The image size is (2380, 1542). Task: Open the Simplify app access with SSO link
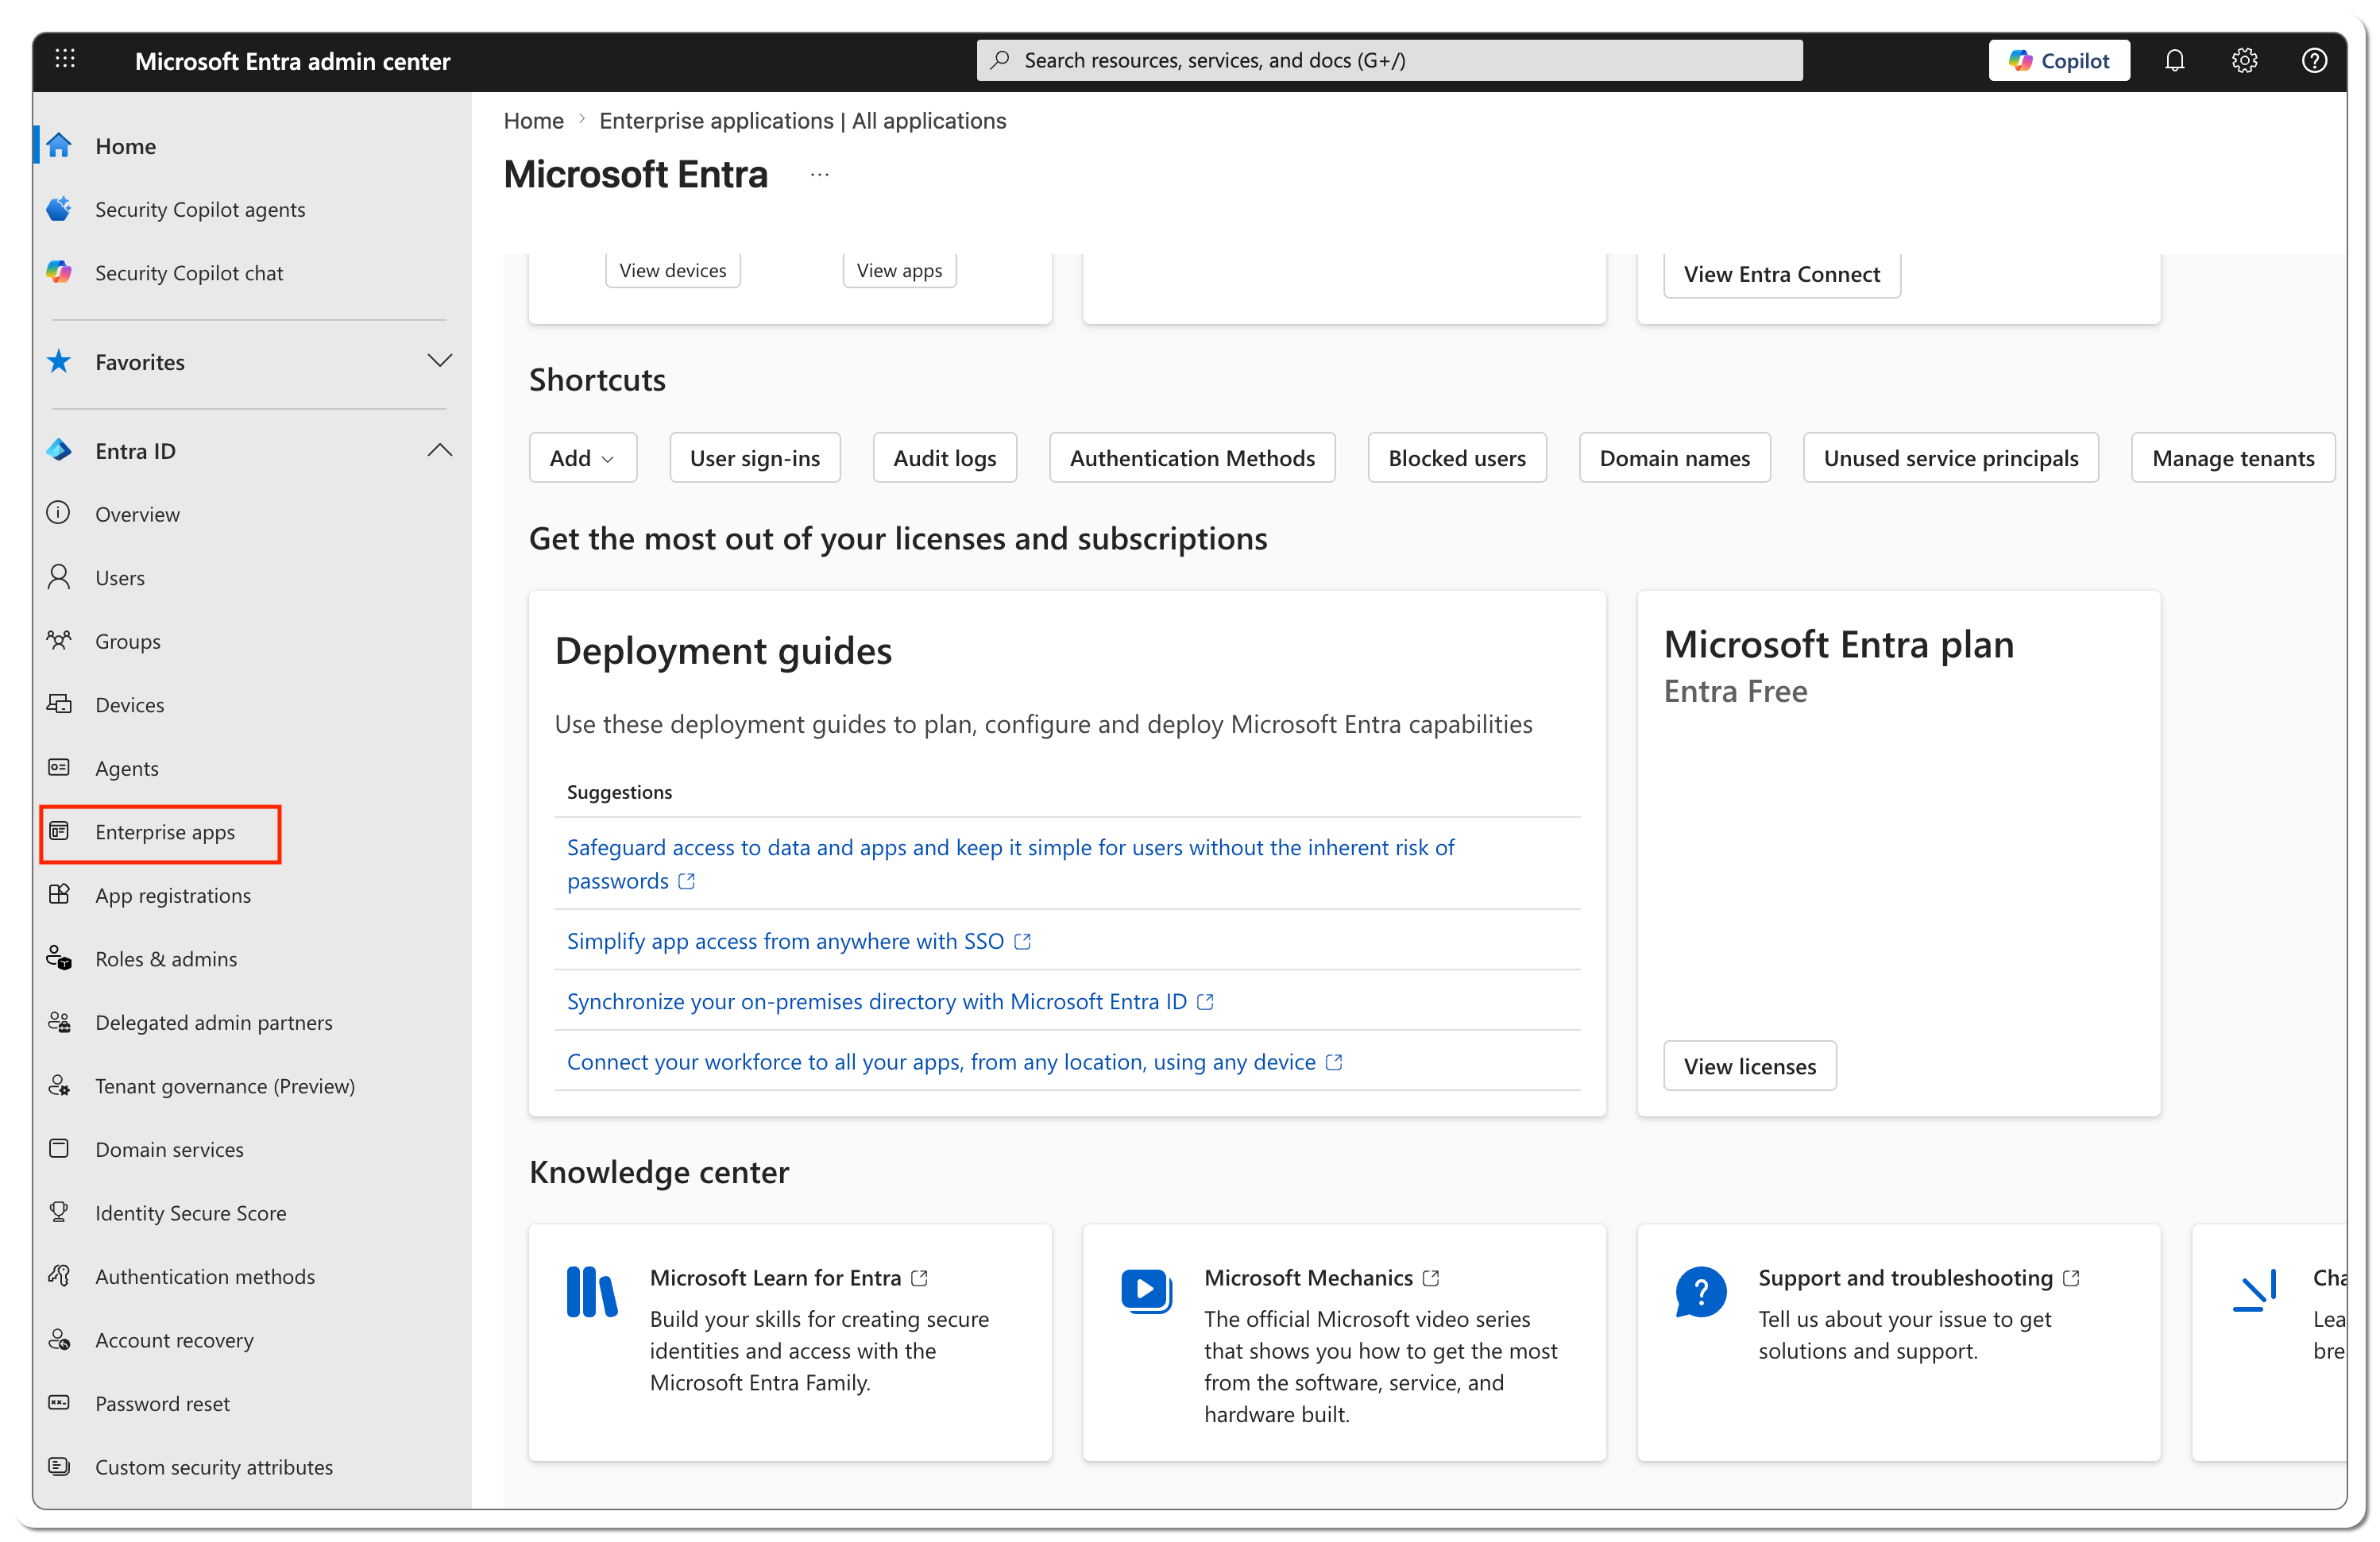click(x=799, y=942)
